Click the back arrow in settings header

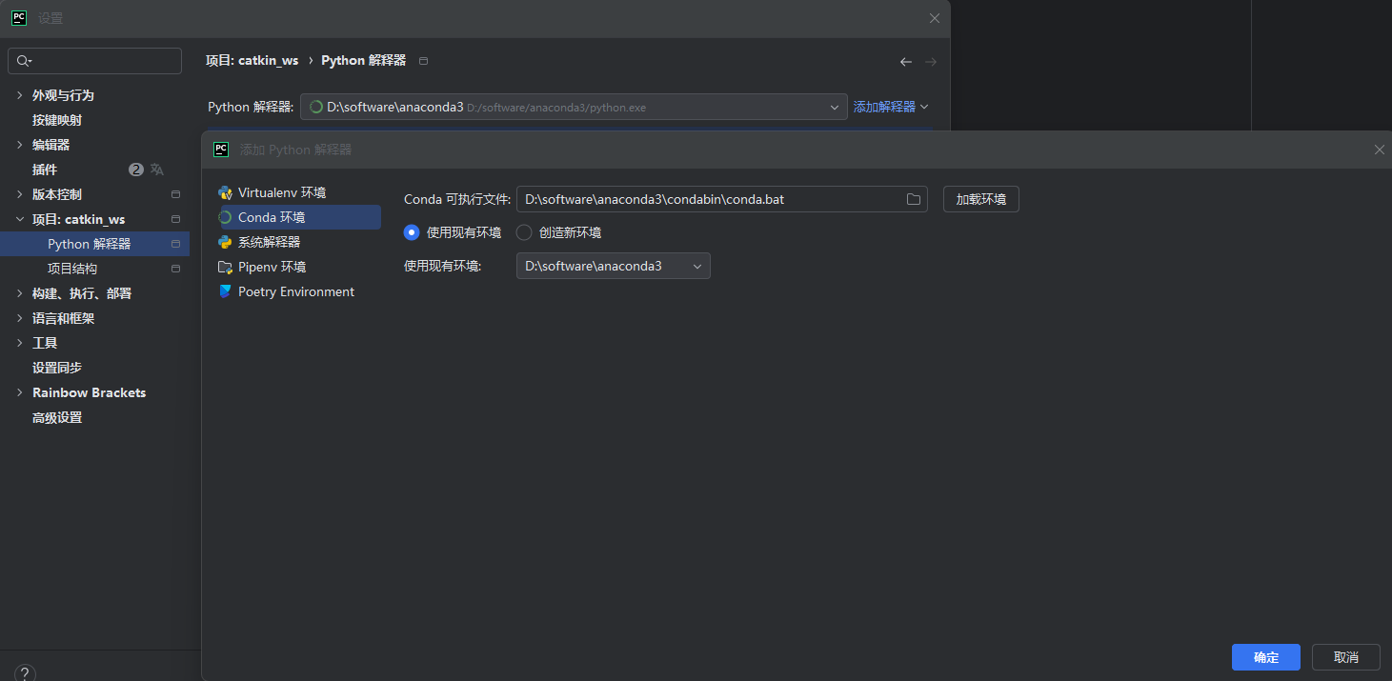click(905, 62)
